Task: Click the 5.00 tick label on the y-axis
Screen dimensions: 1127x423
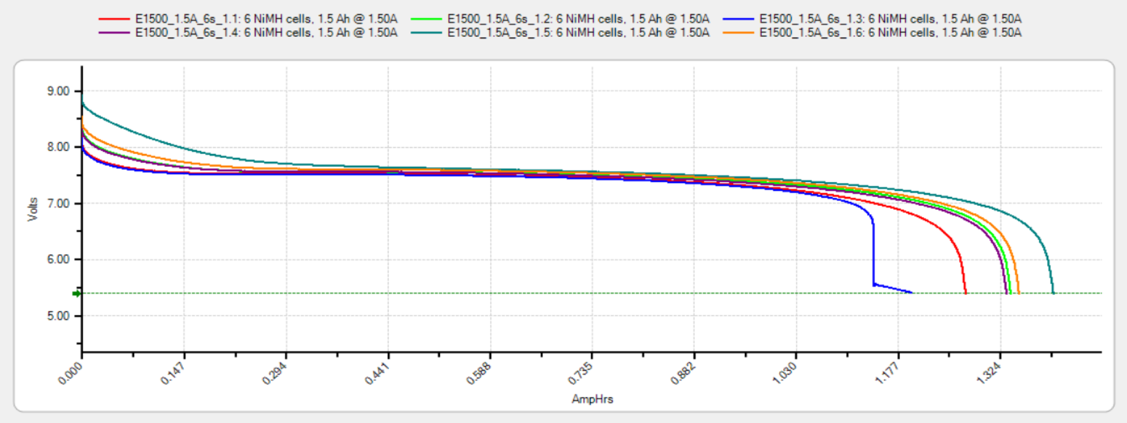Action: coord(58,316)
